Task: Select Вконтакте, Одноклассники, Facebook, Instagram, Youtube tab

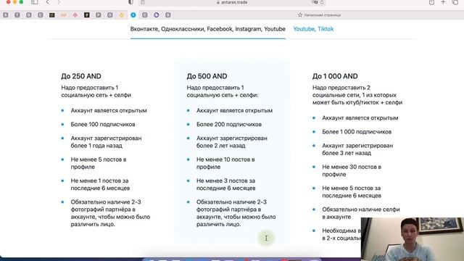Action: [x=208, y=29]
